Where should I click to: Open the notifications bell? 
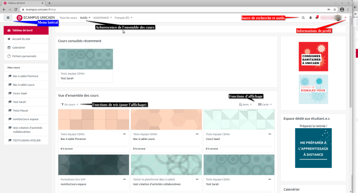click(310, 18)
